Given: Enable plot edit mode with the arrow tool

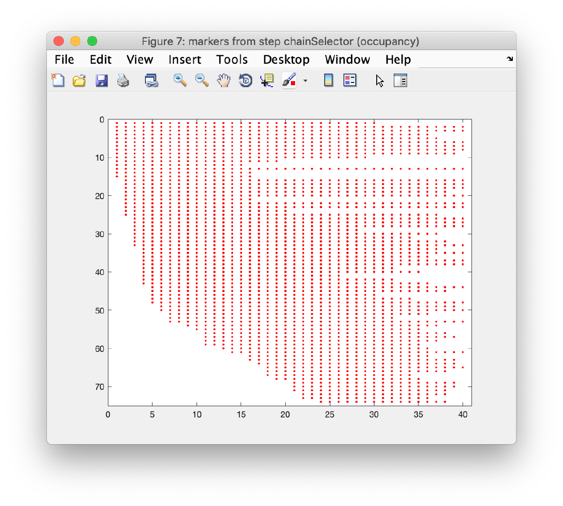Looking at the screenshot, I should [379, 81].
